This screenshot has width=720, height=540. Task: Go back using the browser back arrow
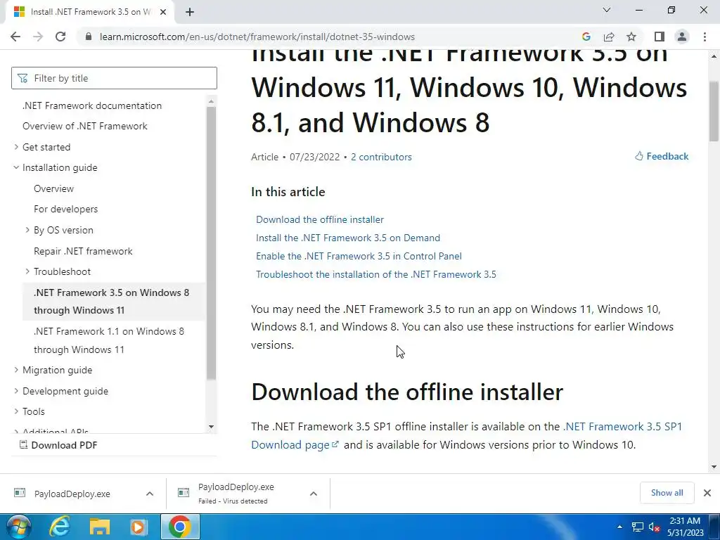click(15, 37)
